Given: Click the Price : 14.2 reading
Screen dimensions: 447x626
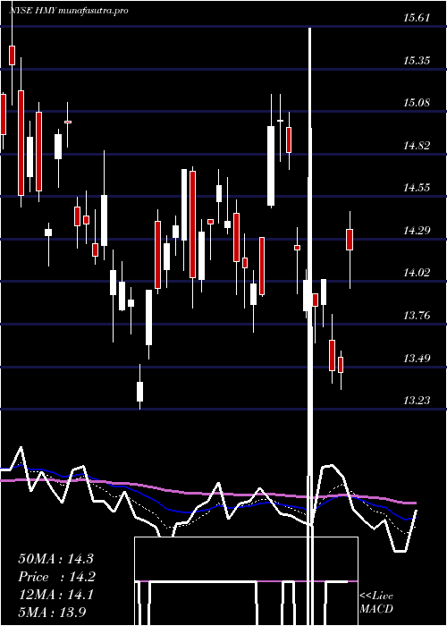Looking at the screenshot, I should point(55,577).
